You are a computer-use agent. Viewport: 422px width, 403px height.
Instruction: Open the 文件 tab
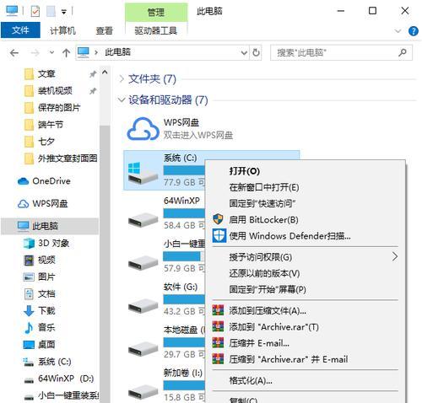pyautogui.click(x=20, y=30)
